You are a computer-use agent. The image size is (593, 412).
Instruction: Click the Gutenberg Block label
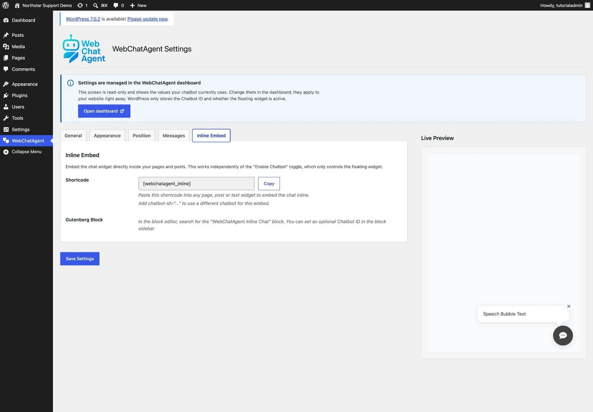pyautogui.click(x=84, y=220)
